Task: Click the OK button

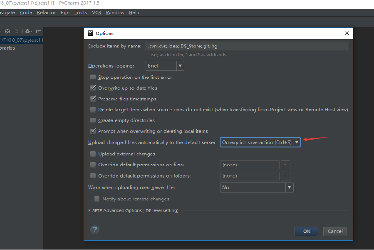Action: (x=306, y=231)
